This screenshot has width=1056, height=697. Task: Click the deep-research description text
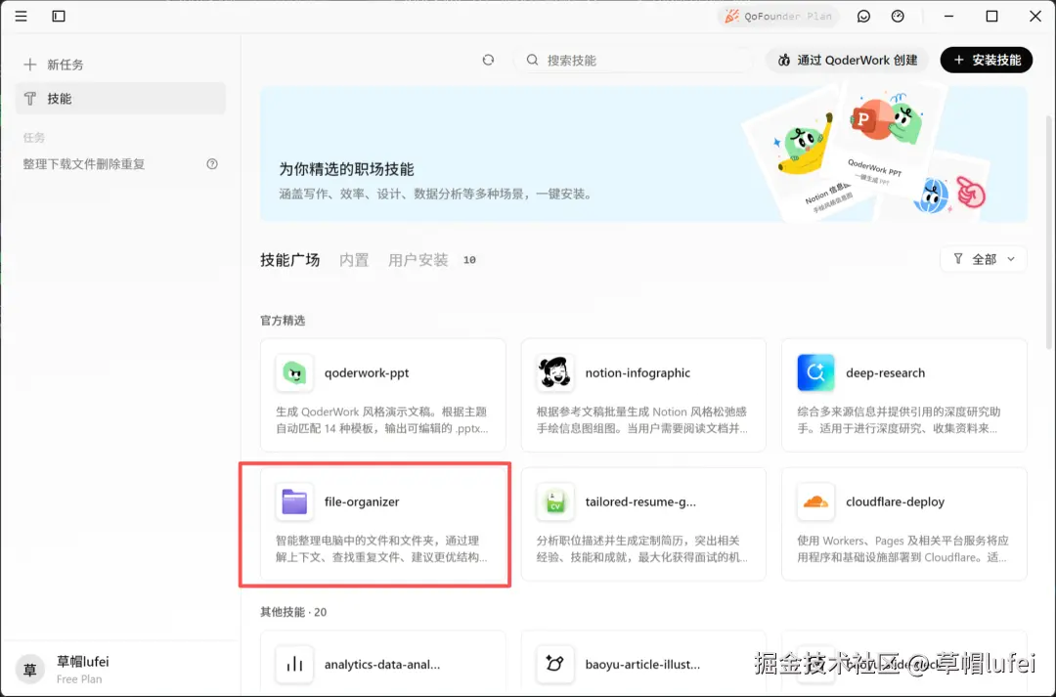point(900,420)
